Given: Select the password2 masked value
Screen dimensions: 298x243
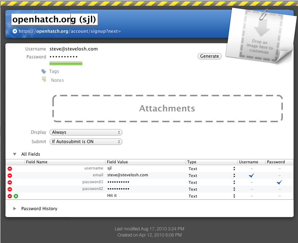Looking at the screenshot, I should 118,189.
